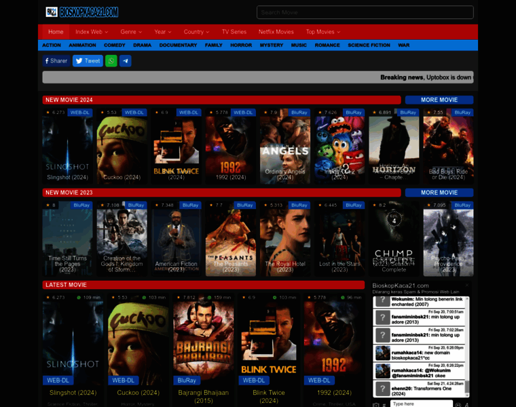516x407 pixels.
Task: Open Horizon An American Saga poster
Action: click(394, 146)
